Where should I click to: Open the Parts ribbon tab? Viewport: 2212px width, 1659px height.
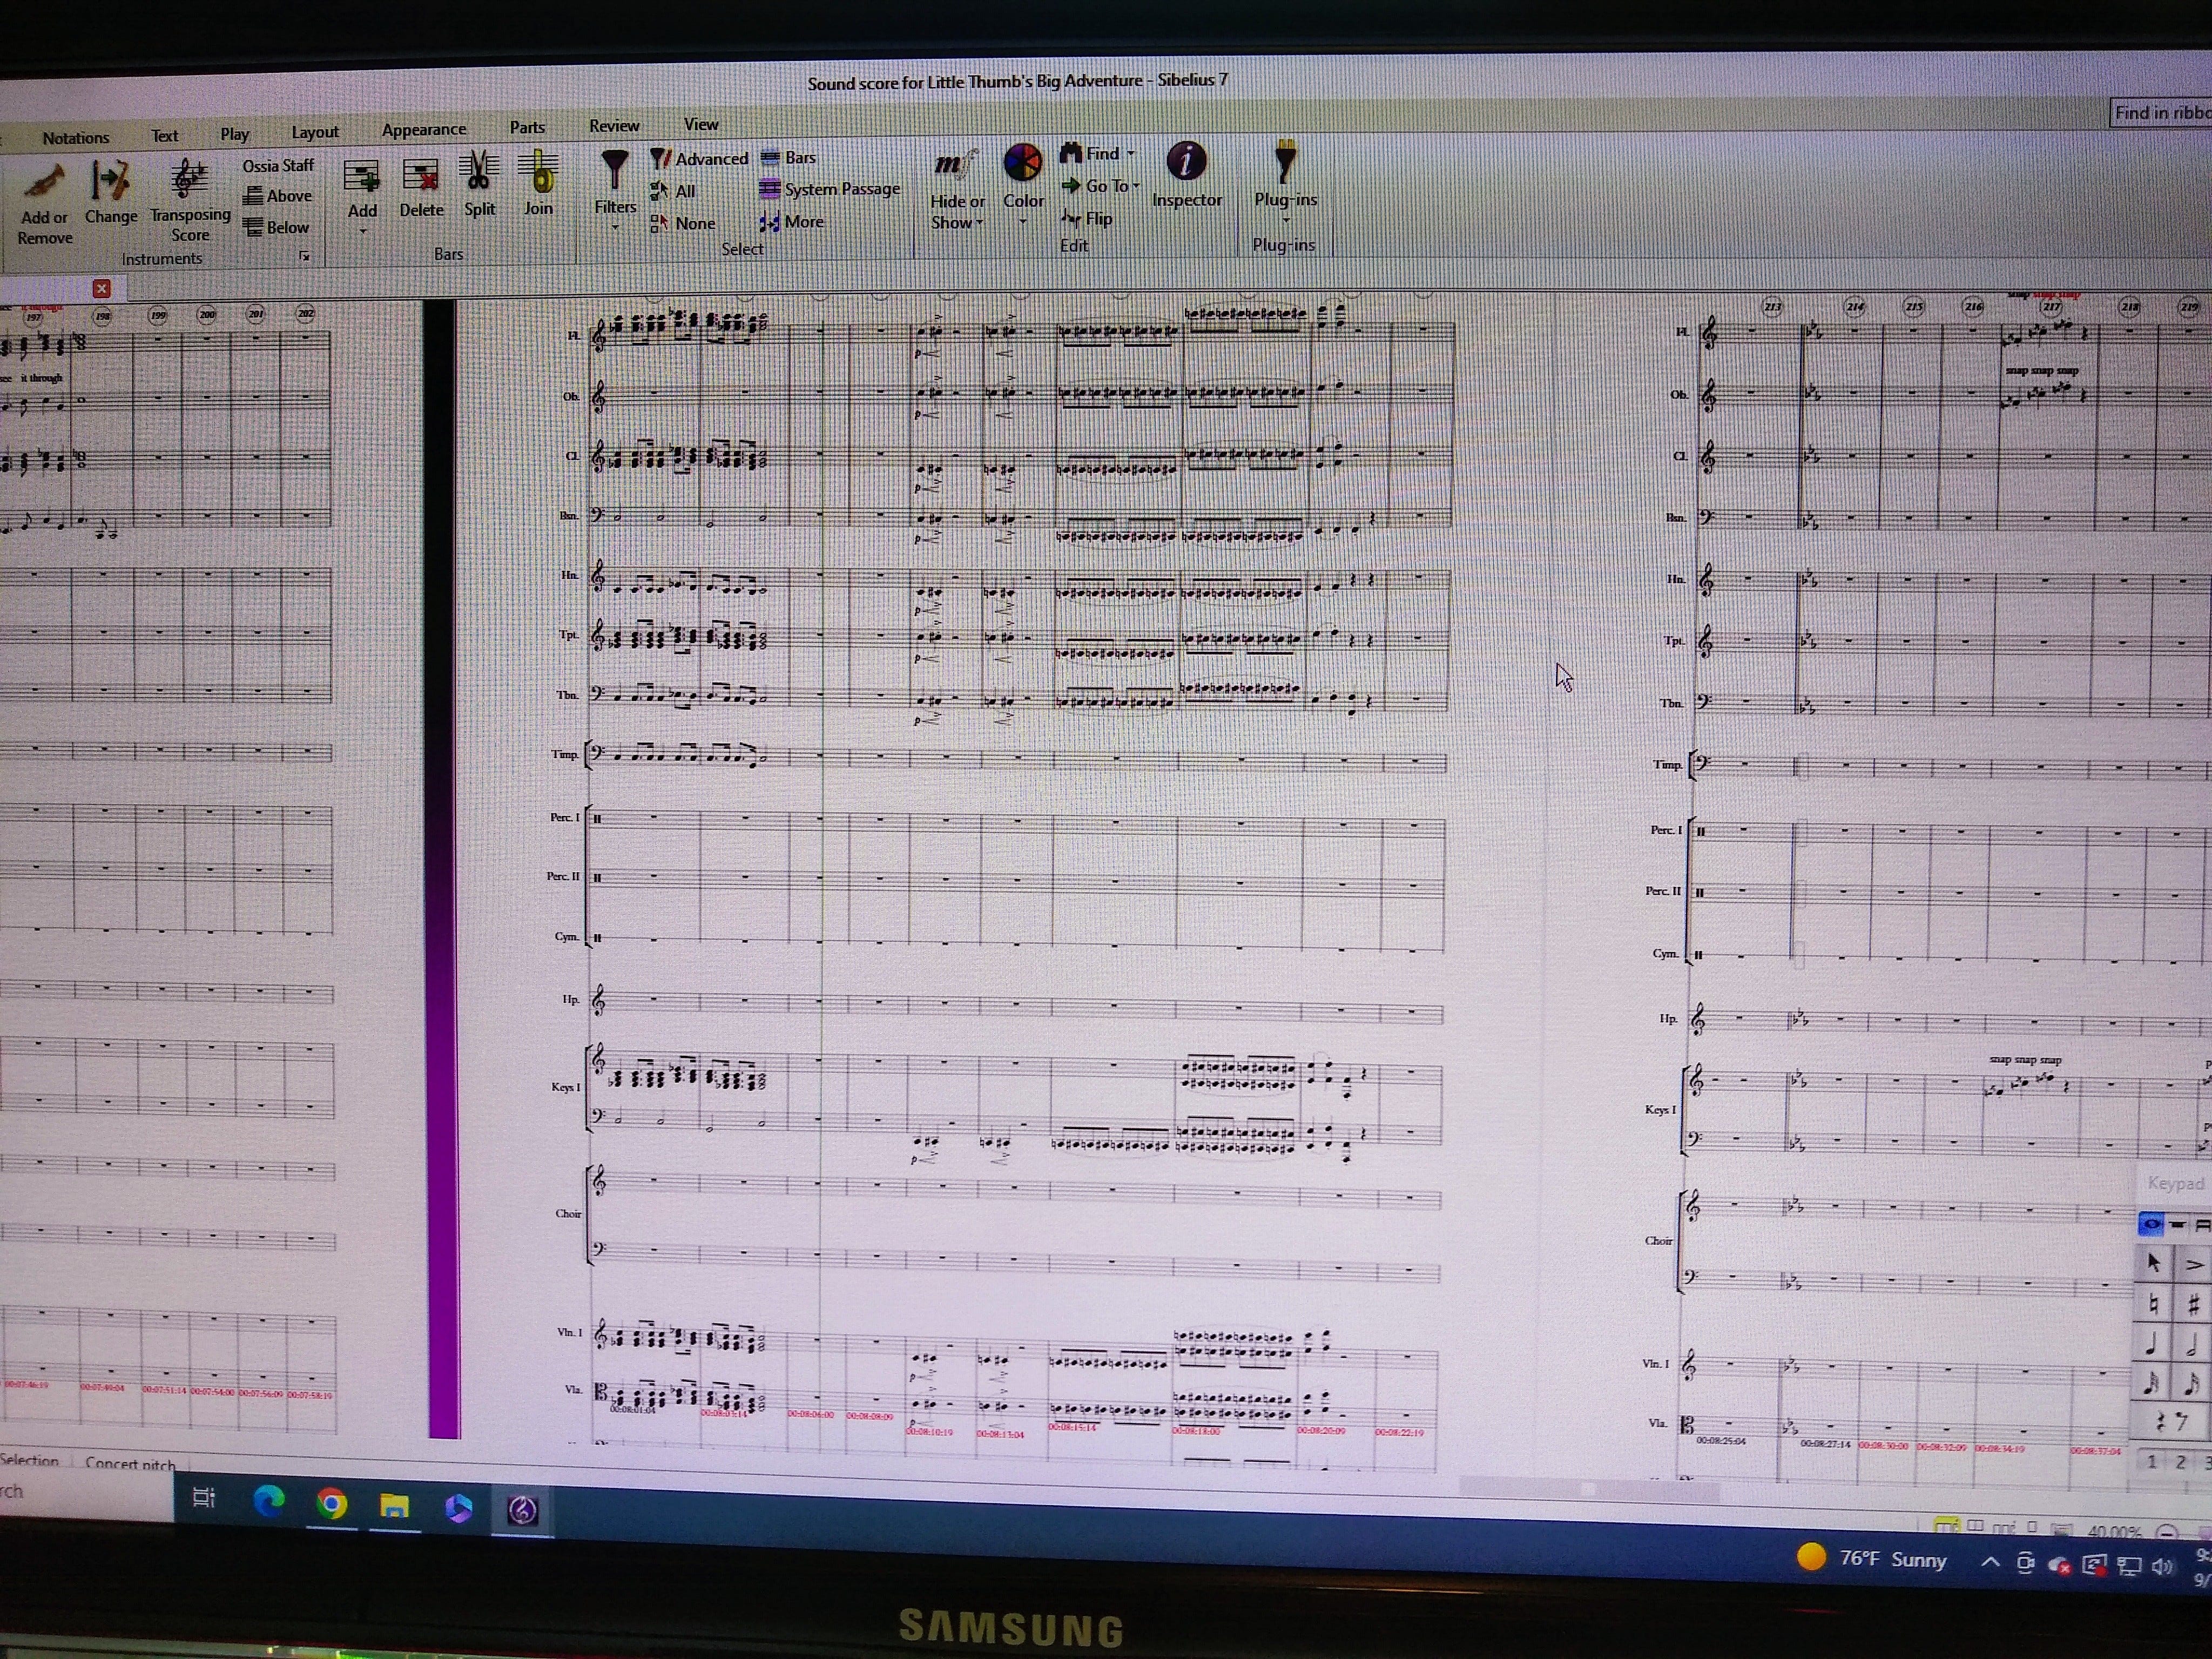[527, 127]
